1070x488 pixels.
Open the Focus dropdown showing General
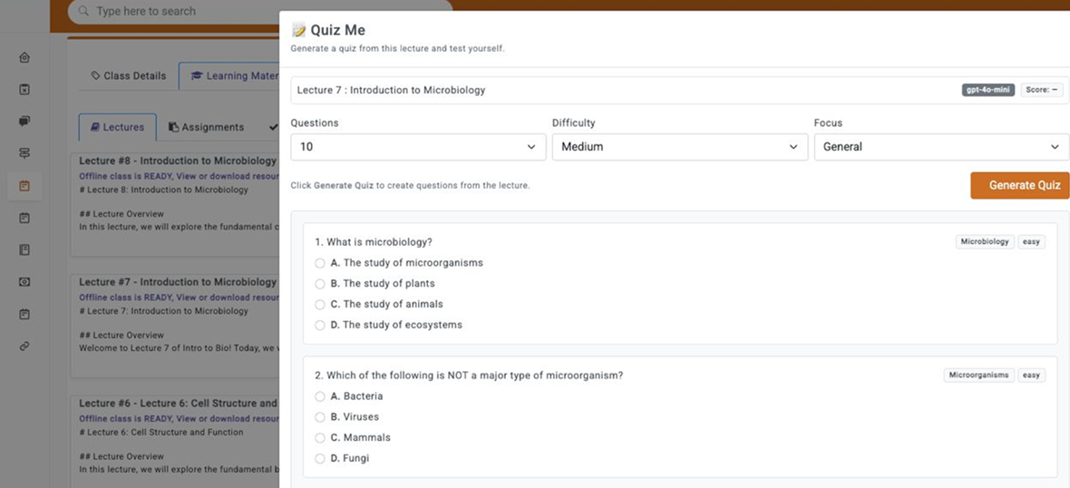(x=941, y=147)
